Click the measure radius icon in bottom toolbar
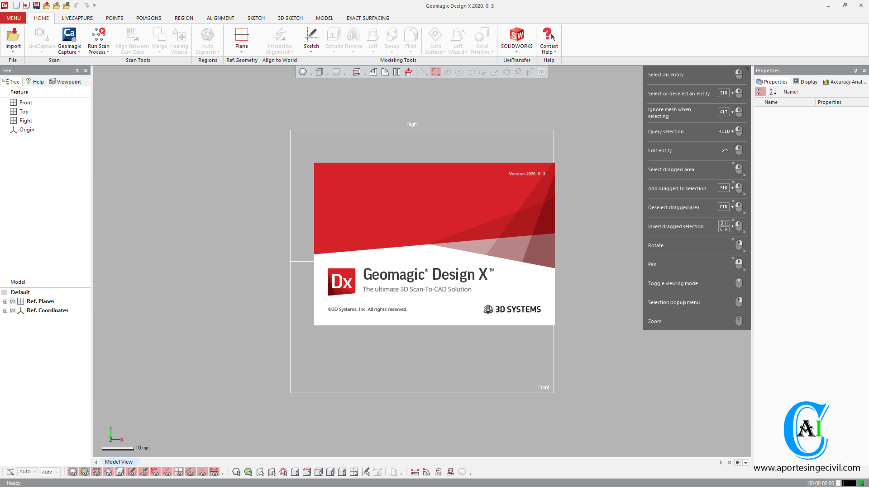Image resolution: width=869 pixels, height=488 pixels. [439, 472]
